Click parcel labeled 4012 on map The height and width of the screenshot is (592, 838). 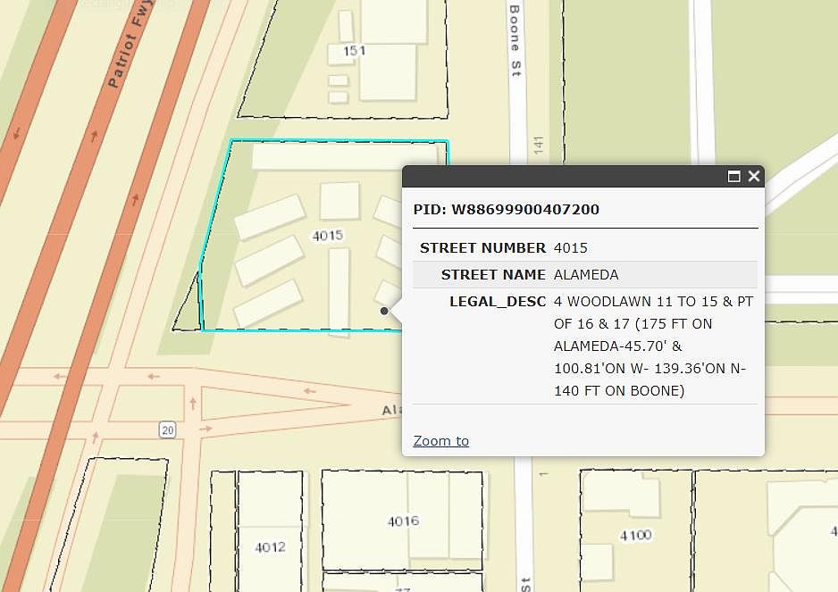point(270,547)
